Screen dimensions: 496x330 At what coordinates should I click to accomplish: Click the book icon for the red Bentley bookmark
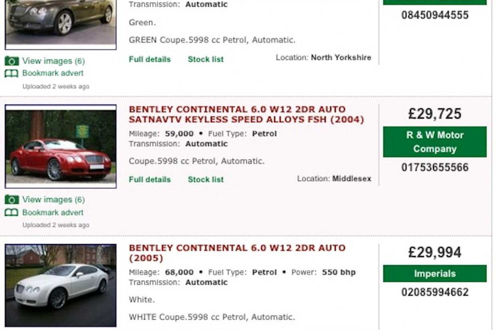click(x=12, y=213)
